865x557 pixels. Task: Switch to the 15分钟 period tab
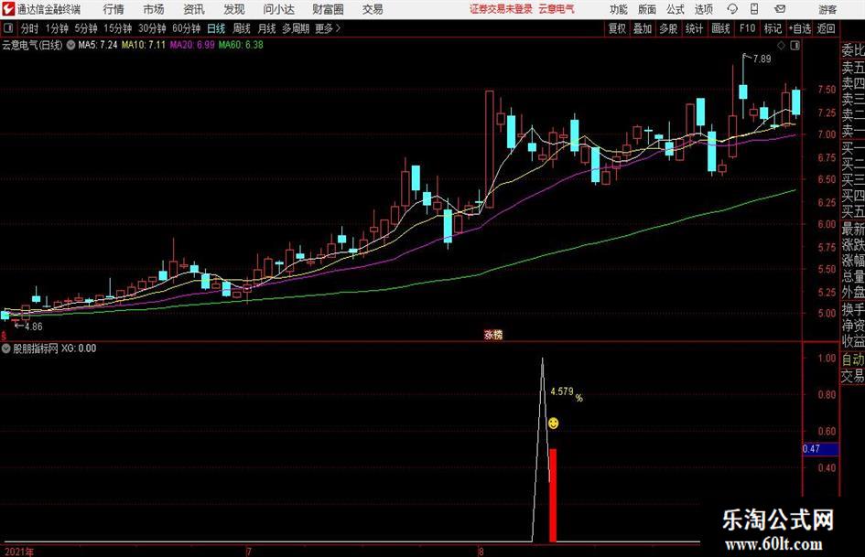coord(118,28)
